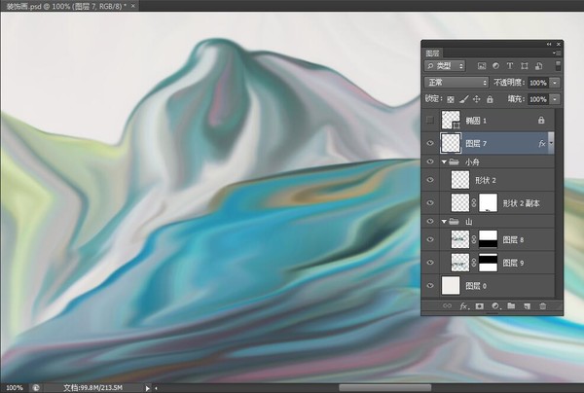Hide the 形状 2 副本 layer

coord(430,203)
